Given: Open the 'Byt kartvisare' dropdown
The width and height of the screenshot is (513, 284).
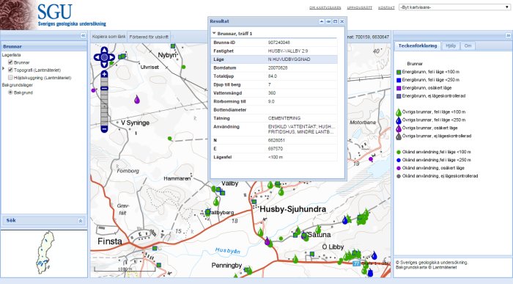Looking at the screenshot, I should [x=454, y=7].
